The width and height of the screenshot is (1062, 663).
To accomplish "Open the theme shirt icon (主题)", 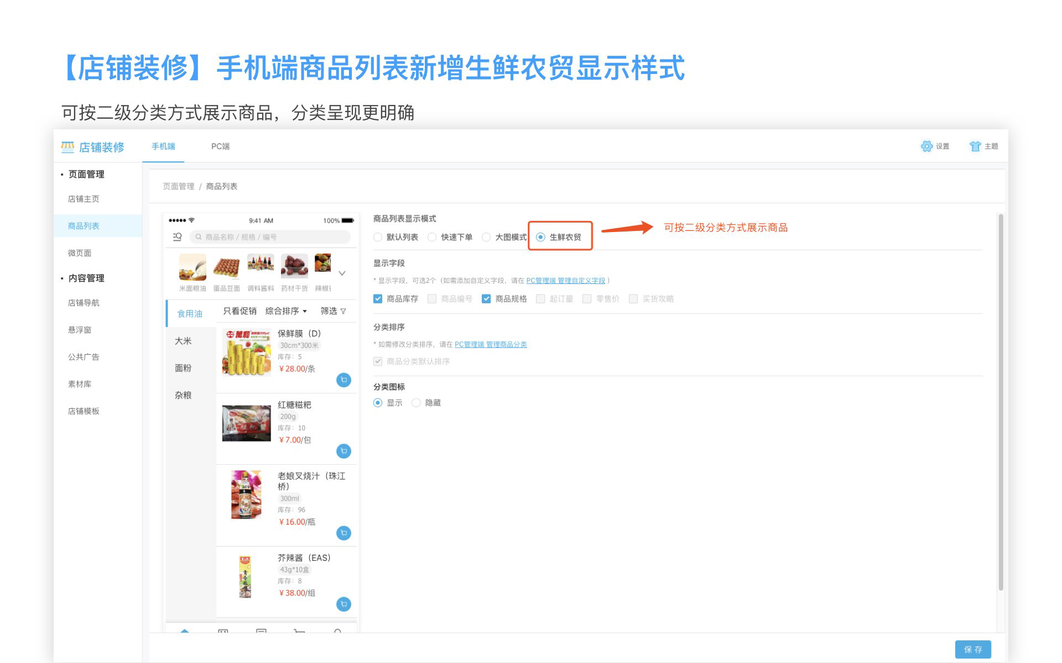I will pyautogui.click(x=975, y=146).
